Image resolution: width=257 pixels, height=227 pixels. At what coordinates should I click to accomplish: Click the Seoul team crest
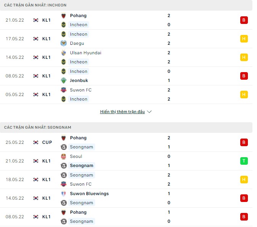(64, 156)
